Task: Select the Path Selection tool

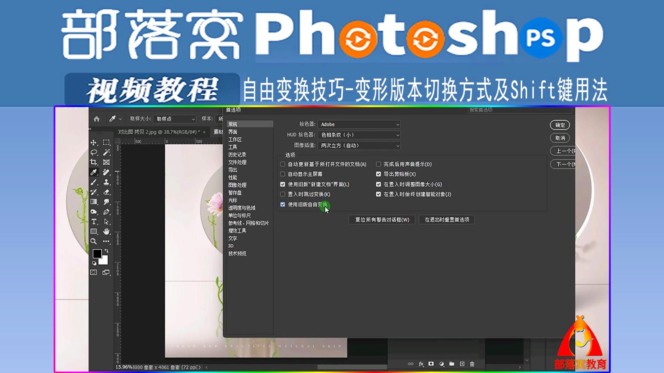Action: [x=106, y=222]
